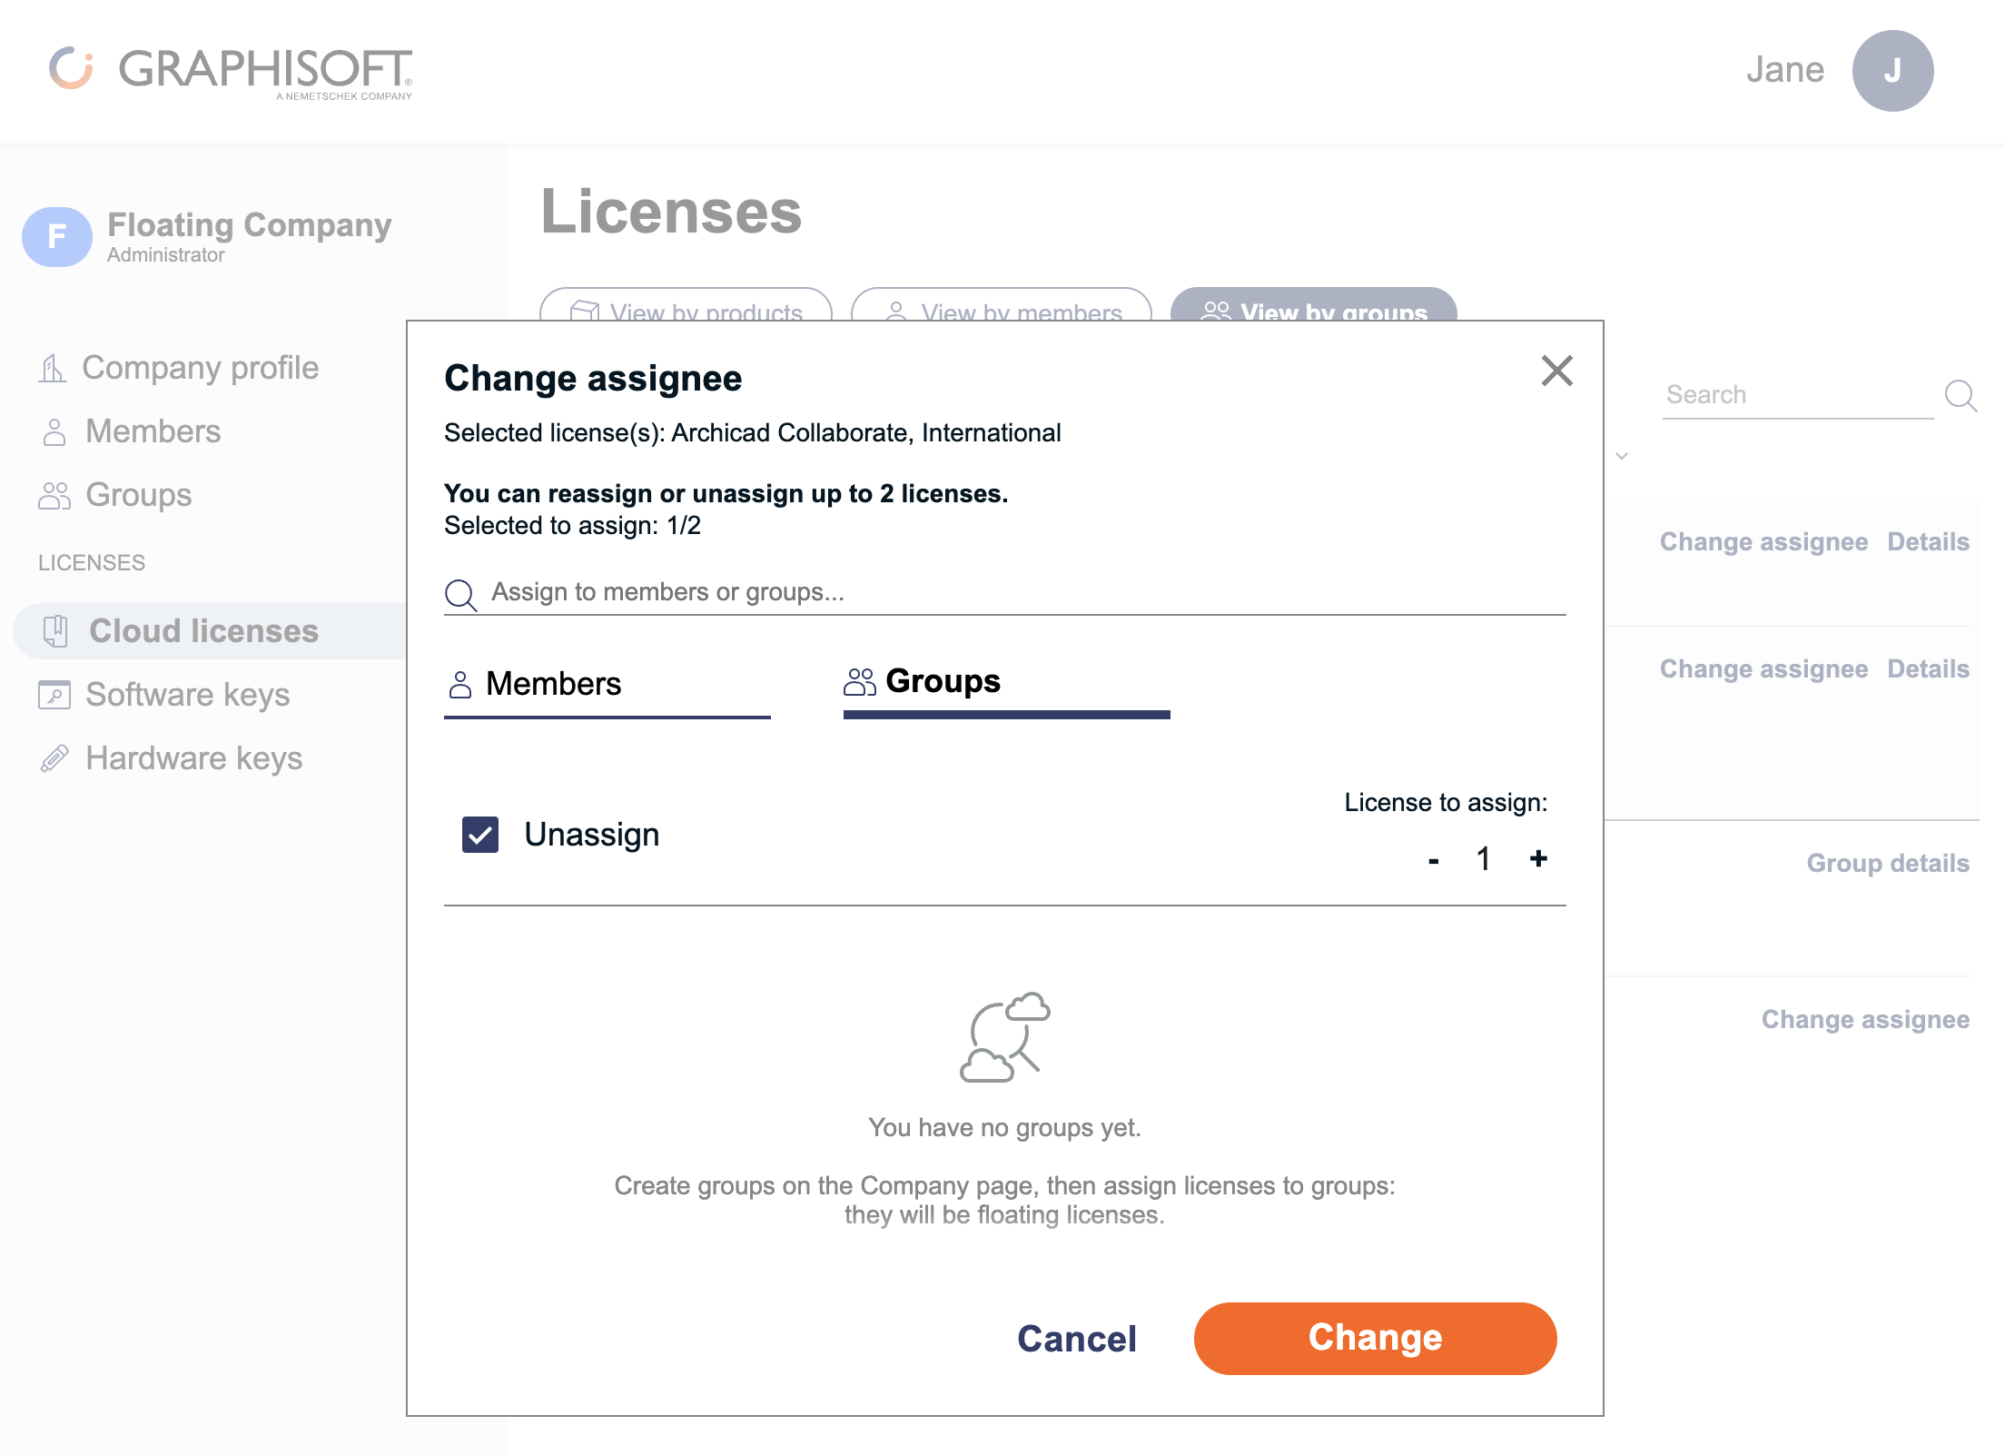Open Hardware keys in sidebar
Image resolution: width=2005 pixels, height=1455 pixels.
(x=193, y=758)
